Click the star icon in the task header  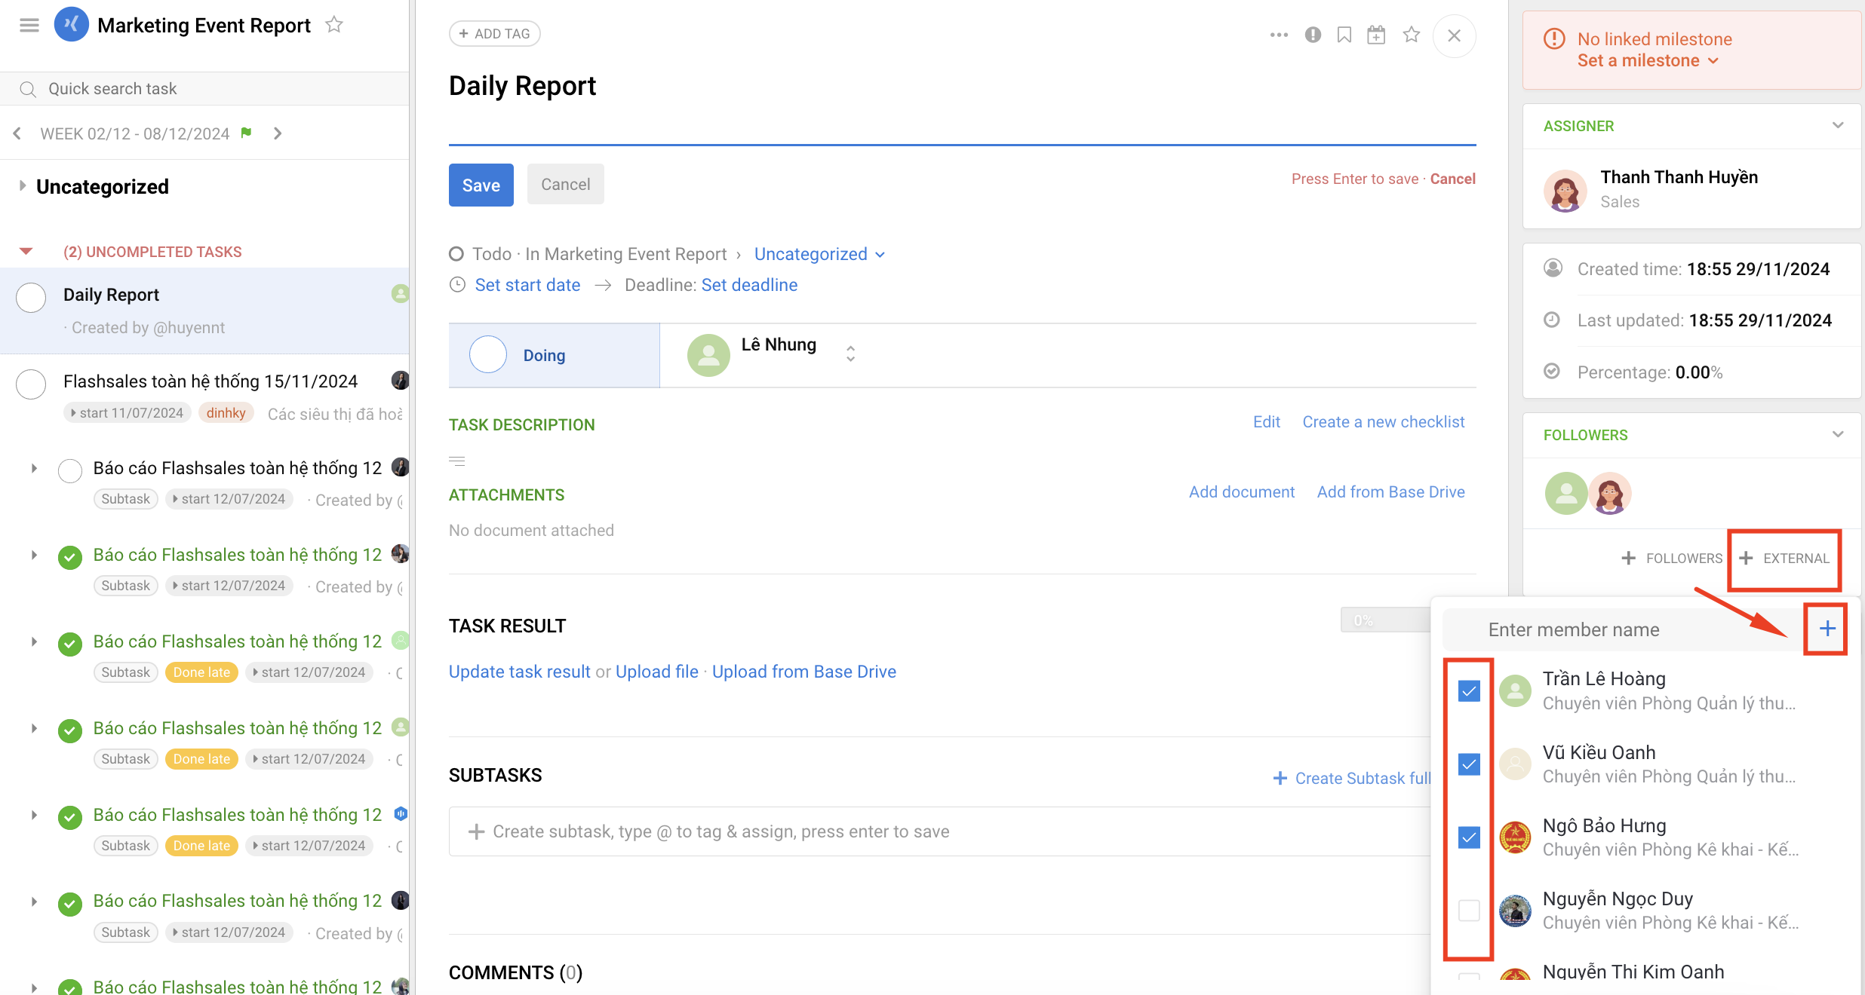pos(1411,35)
